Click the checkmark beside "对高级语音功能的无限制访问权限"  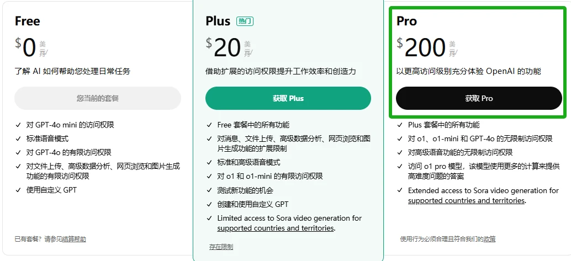400,152
